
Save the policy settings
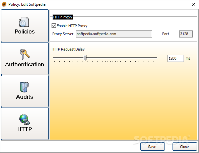pyautogui.click(x=152, y=147)
